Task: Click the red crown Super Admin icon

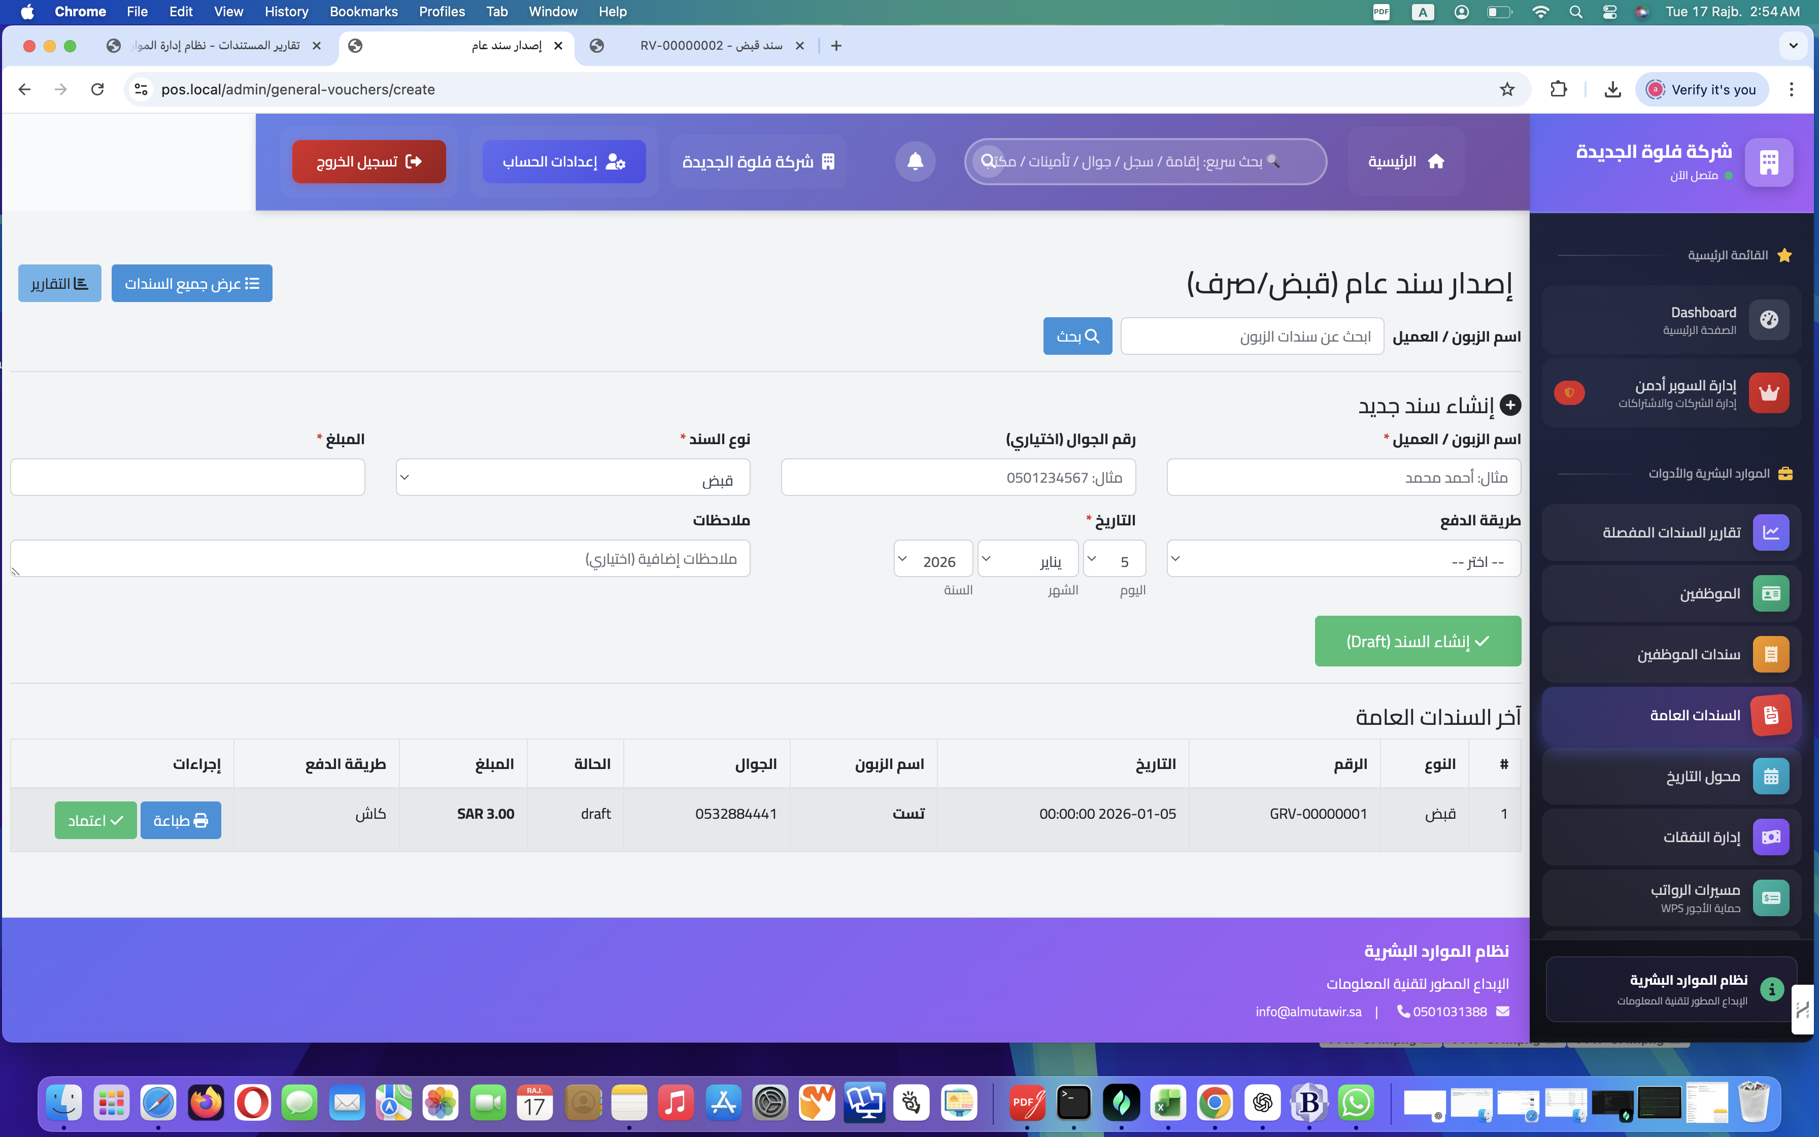Action: click(x=1769, y=392)
